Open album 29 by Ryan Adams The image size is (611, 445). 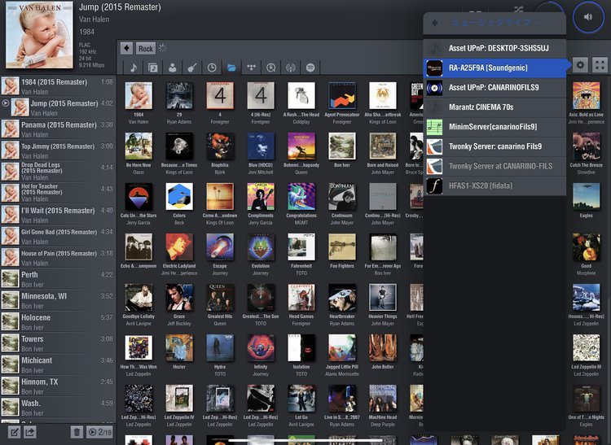tap(179, 95)
